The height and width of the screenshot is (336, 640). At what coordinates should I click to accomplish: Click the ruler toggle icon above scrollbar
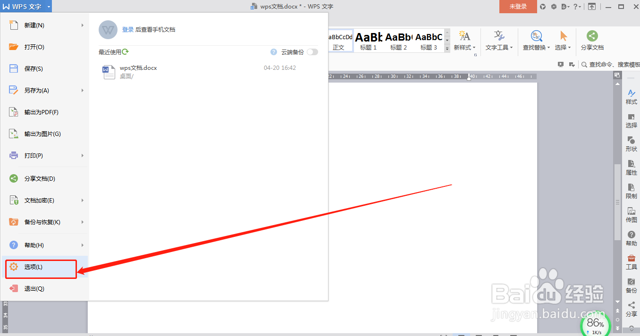(617, 76)
